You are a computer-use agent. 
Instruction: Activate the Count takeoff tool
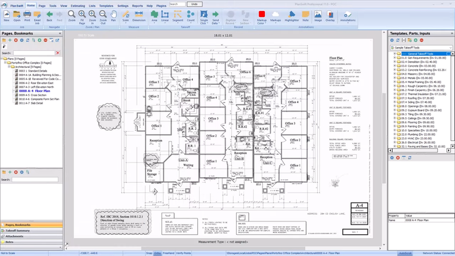point(190,15)
